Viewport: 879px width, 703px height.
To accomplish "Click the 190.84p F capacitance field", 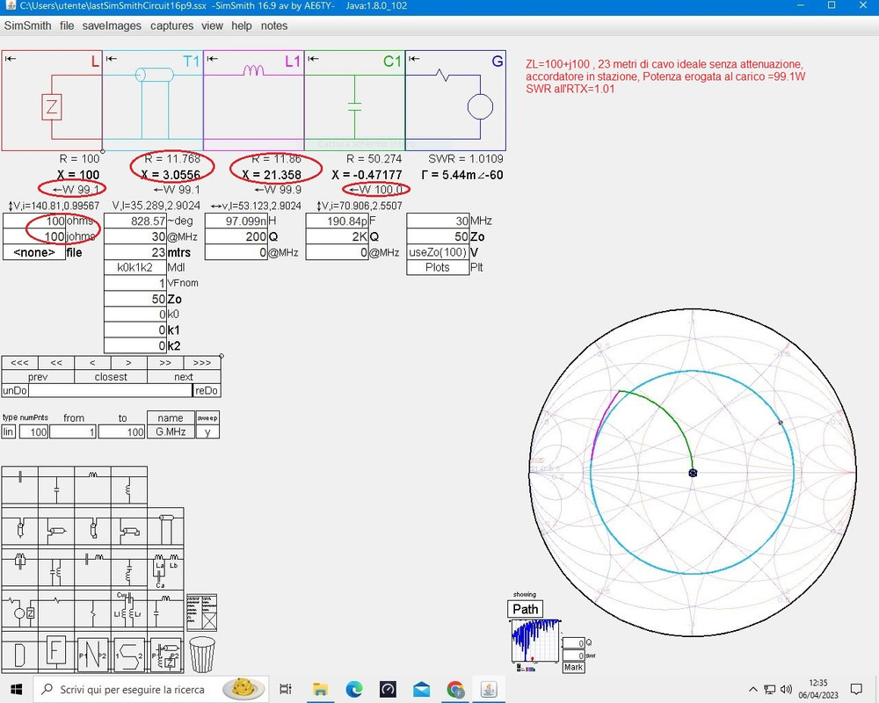I will pos(337,221).
